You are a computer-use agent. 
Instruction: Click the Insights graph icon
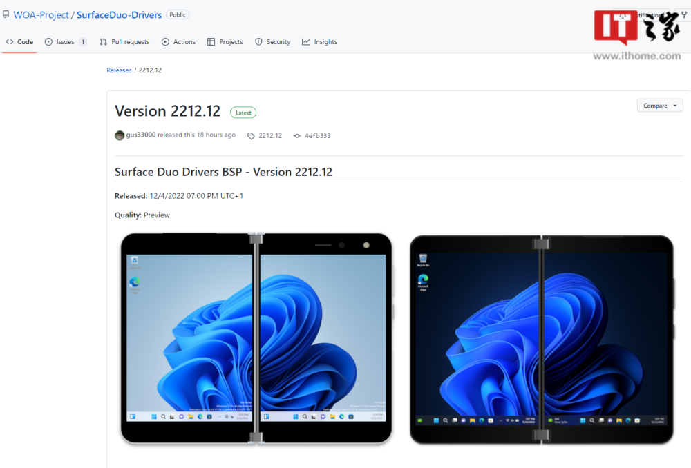tap(306, 42)
